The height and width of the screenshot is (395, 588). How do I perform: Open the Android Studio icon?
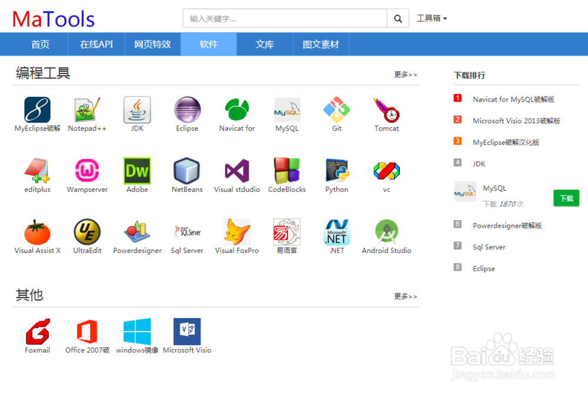(x=387, y=232)
